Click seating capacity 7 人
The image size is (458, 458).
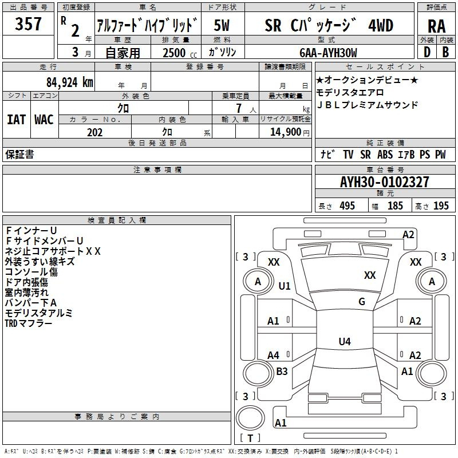click(x=246, y=108)
